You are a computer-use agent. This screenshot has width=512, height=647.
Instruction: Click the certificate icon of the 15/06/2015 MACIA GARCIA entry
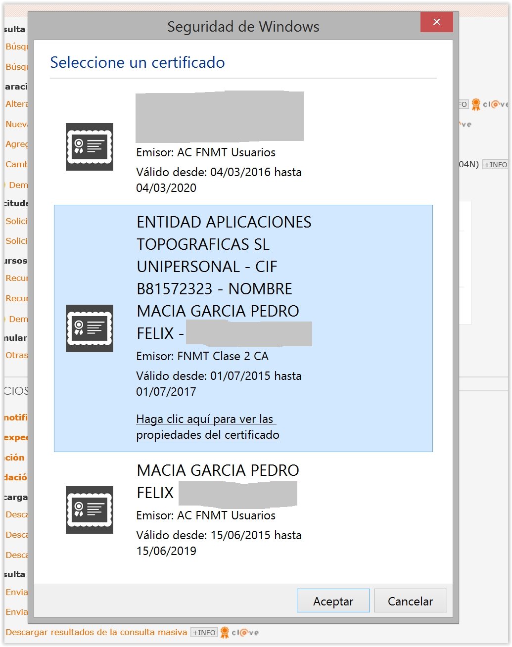(x=90, y=510)
